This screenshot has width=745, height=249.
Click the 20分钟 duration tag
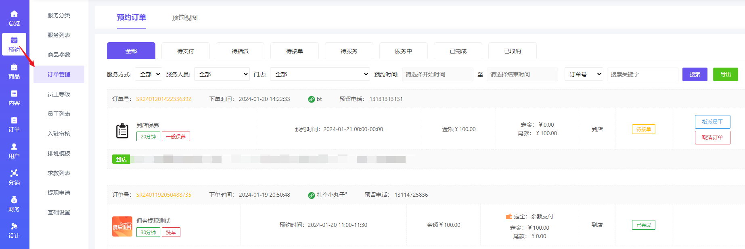[148, 137]
